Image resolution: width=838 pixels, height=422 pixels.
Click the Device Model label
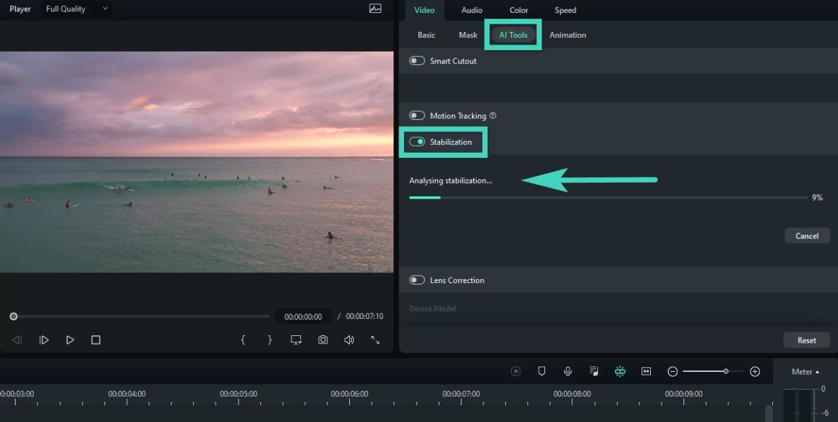[433, 308]
